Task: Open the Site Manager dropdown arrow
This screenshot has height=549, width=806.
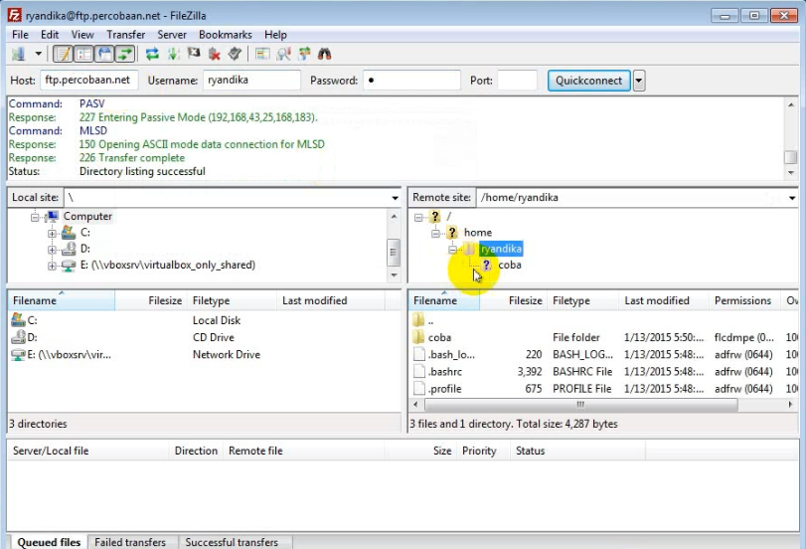Action: pyautogui.click(x=38, y=54)
